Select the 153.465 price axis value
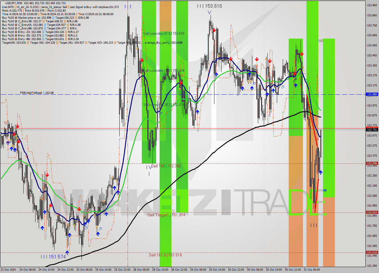The height and width of the screenshot is (273, 379). [372, 55]
